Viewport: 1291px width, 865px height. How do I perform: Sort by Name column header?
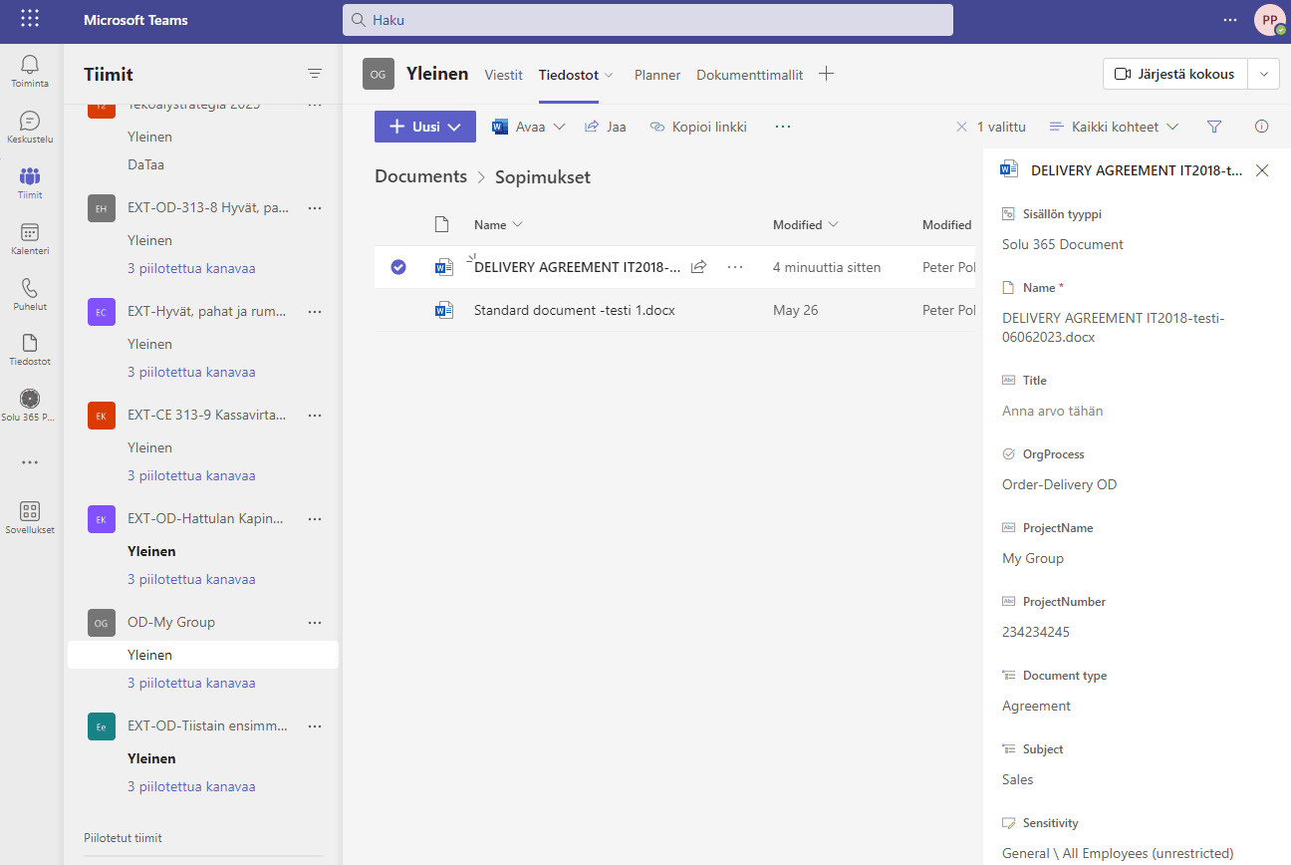click(498, 225)
